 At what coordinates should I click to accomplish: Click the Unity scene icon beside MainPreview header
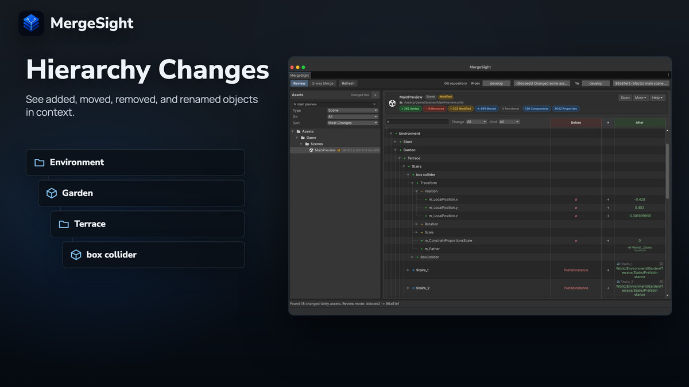pyautogui.click(x=392, y=103)
